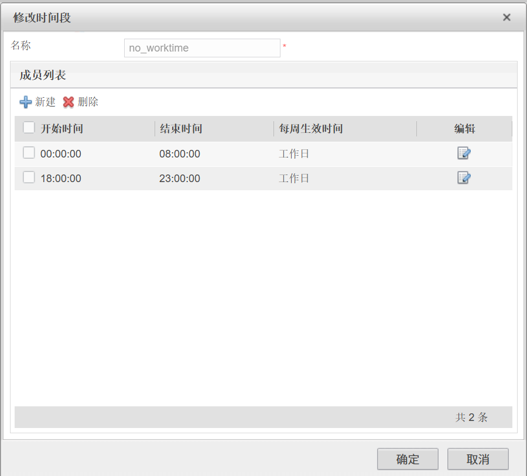Select the start time 18:00:00 cell
Screen dimensions: 527x476
[61, 179]
